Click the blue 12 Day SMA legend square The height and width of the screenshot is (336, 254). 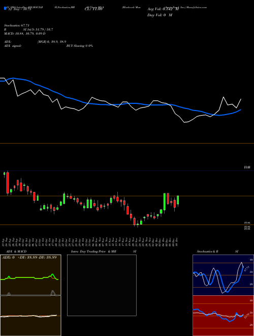6,8
